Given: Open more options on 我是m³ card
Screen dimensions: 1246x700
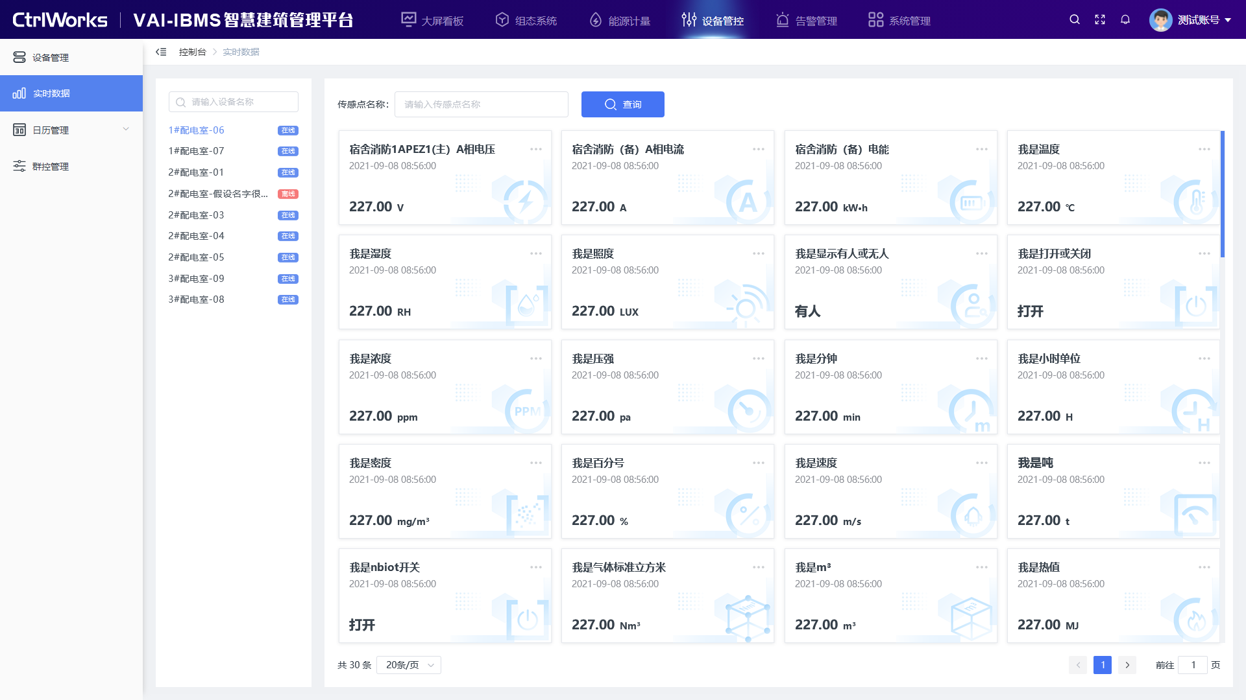Looking at the screenshot, I should coord(982,567).
